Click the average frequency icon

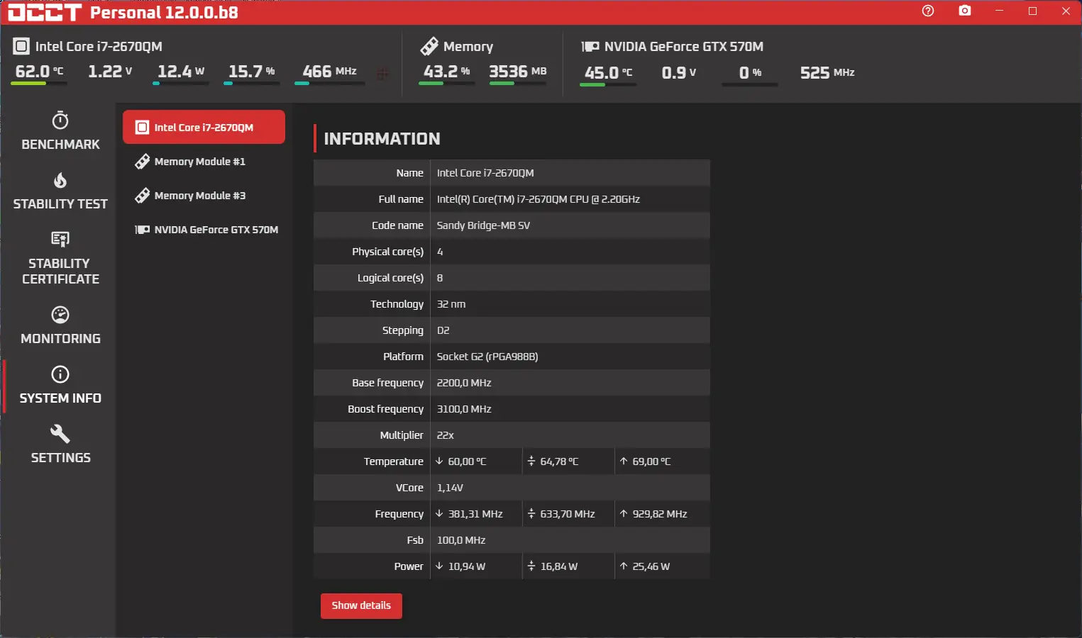[531, 514]
